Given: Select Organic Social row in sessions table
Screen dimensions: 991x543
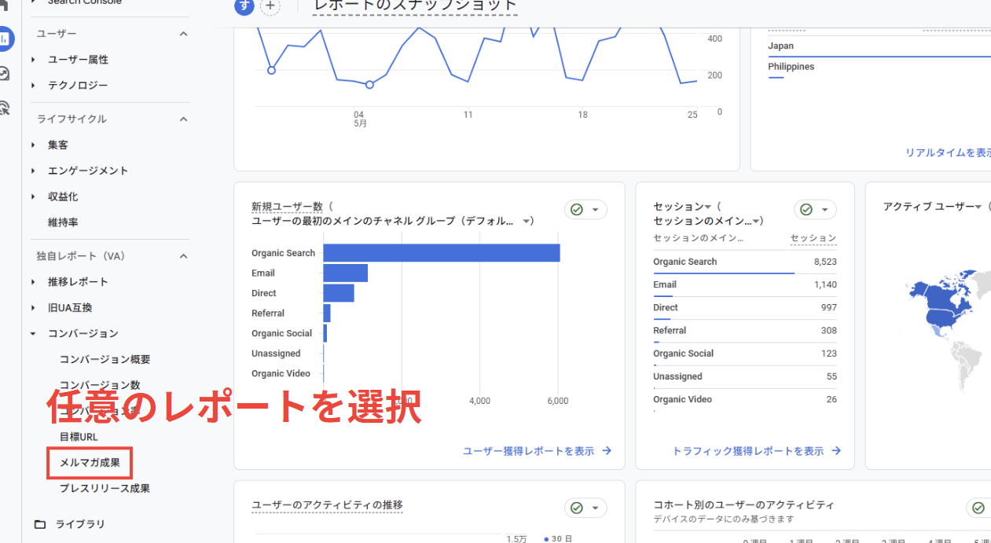Looking at the screenshot, I should click(745, 354).
